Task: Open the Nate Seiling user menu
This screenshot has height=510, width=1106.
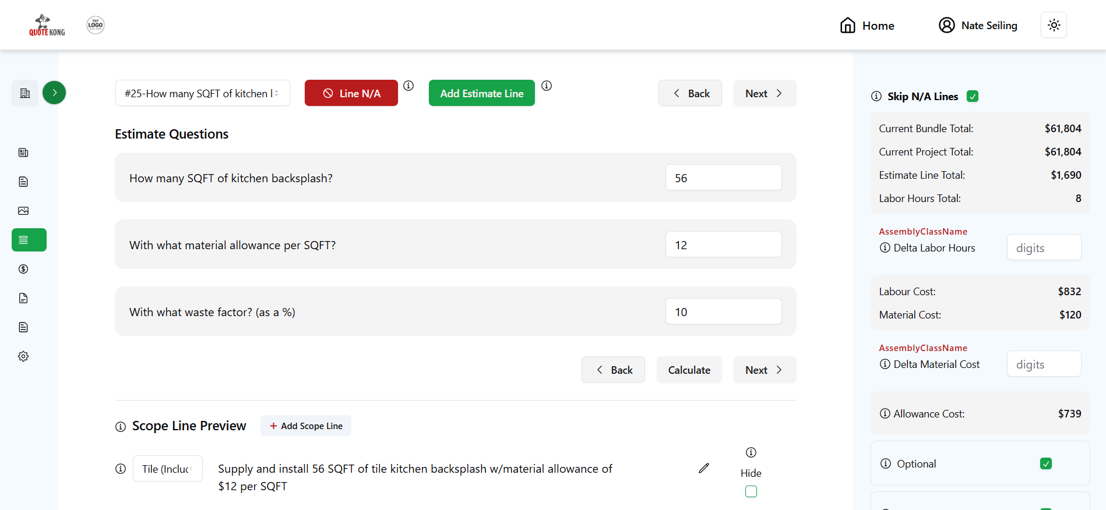Action: (x=978, y=26)
